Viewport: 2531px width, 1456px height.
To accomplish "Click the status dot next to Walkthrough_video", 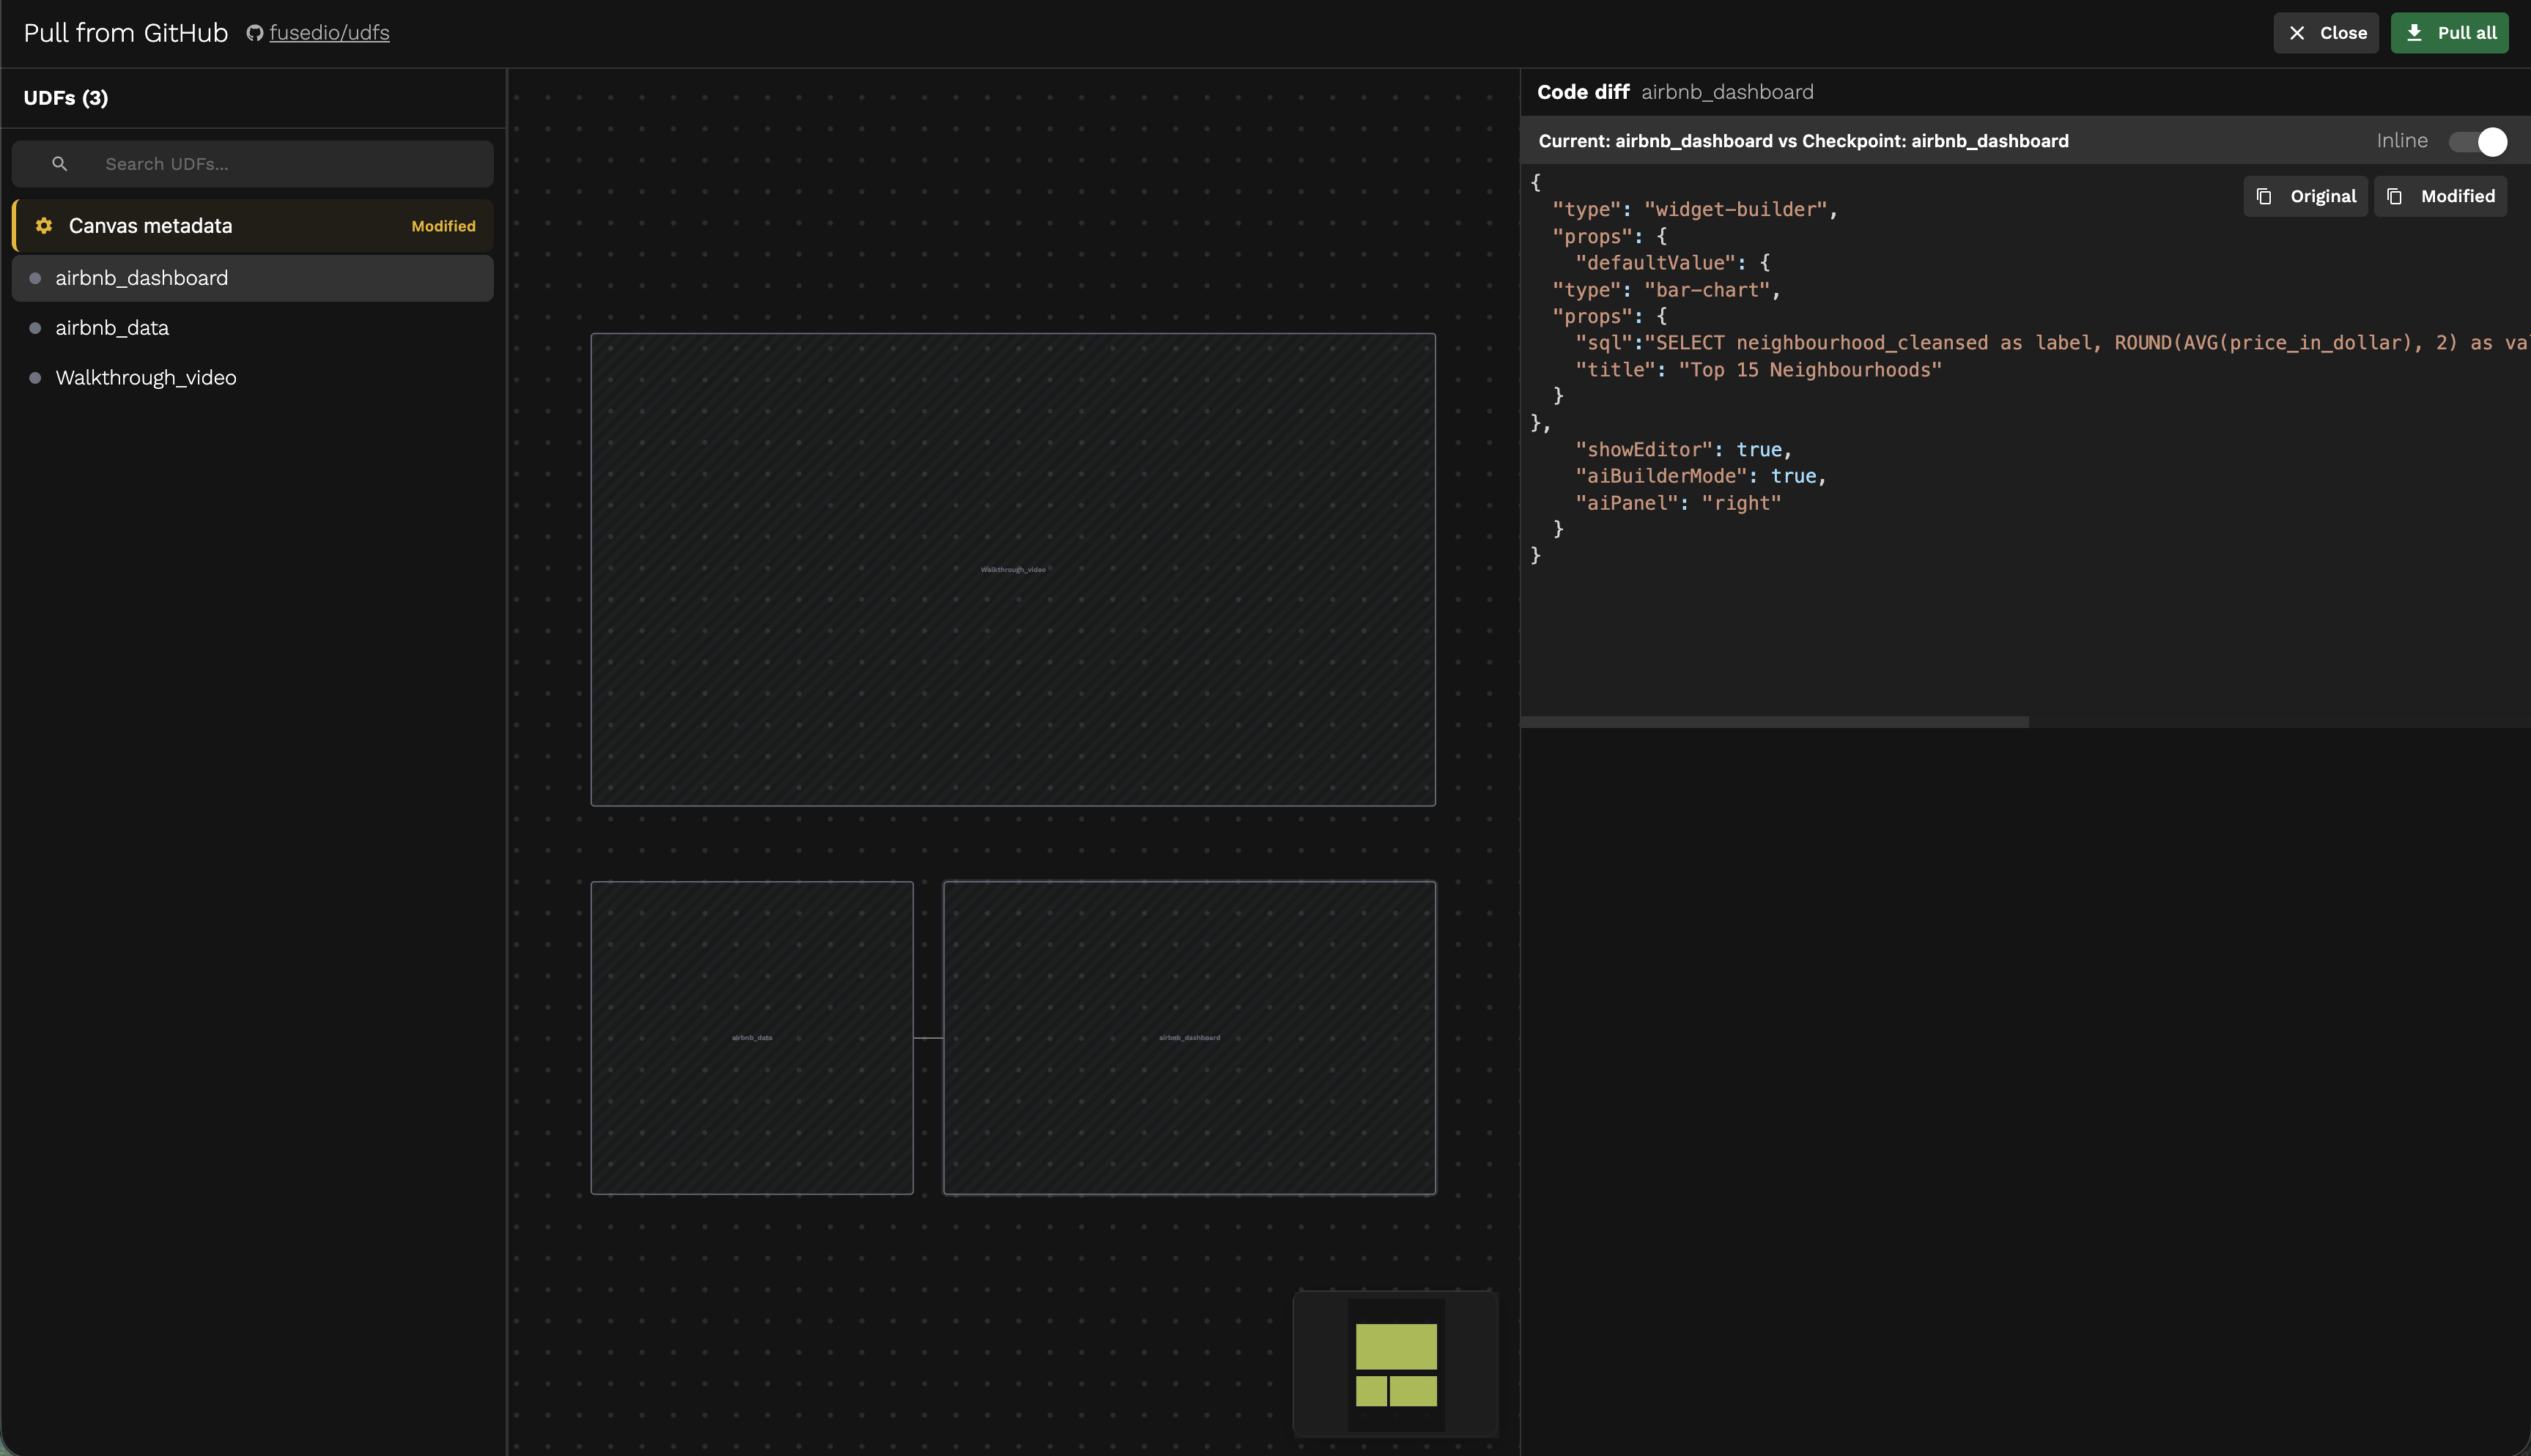I will pos(35,378).
